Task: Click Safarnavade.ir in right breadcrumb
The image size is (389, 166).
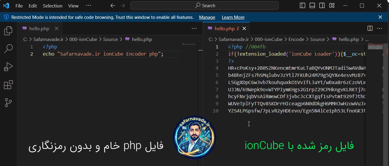Action: [x=234, y=39]
